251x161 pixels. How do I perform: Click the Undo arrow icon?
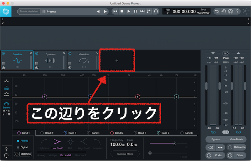(217, 11)
